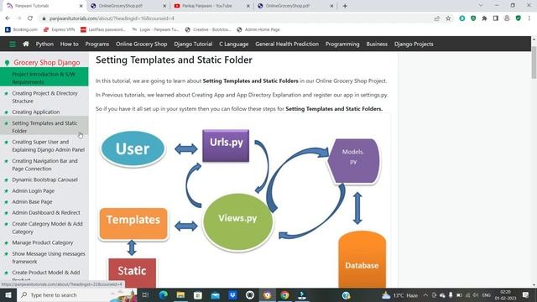Screen dimensions: 537x302
Task: Open the Booking.com bookmark
Action: (x=21, y=30)
